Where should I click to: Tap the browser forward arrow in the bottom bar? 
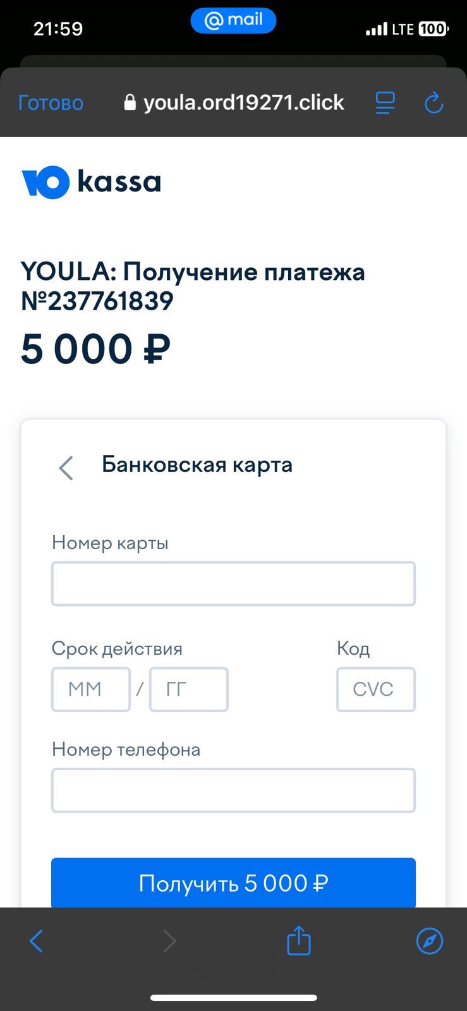[x=169, y=941]
